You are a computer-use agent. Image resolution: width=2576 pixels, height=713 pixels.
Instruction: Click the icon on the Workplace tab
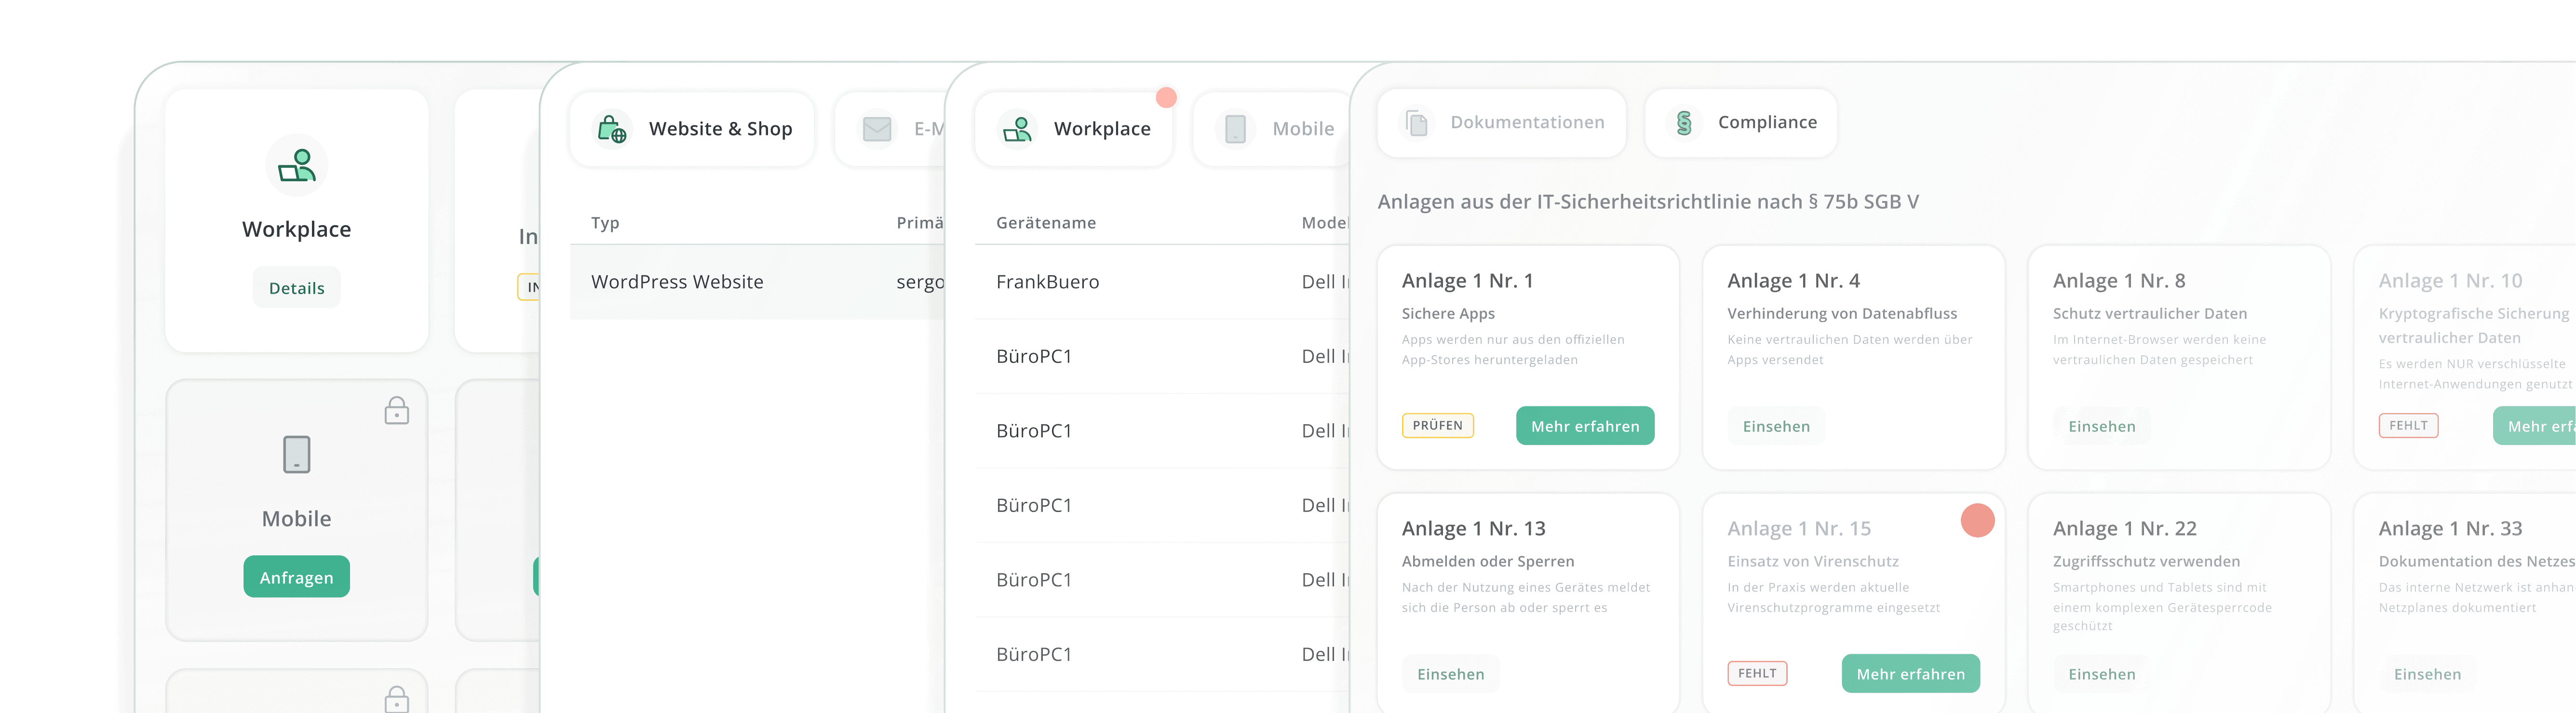tap(1017, 129)
